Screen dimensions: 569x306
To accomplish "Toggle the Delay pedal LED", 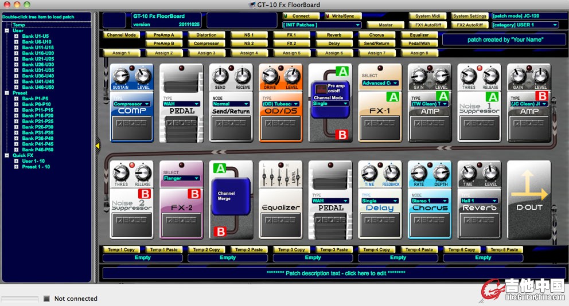I will (x=380, y=165).
